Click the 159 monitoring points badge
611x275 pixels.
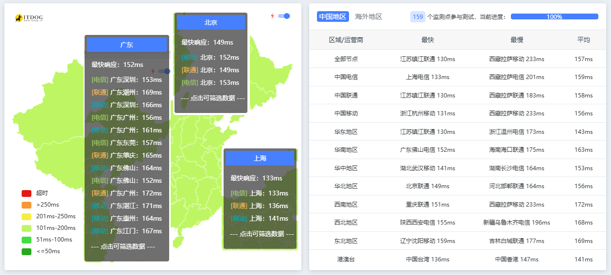(418, 16)
